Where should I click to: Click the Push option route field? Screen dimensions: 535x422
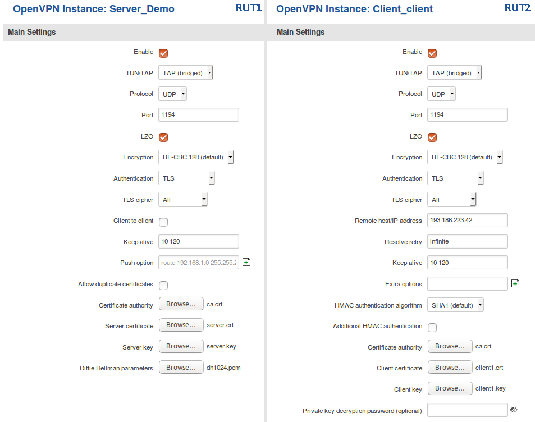click(199, 262)
